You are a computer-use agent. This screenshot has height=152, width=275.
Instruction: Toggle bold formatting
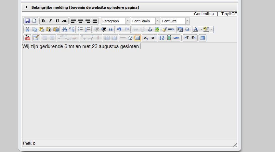(x=43, y=21)
